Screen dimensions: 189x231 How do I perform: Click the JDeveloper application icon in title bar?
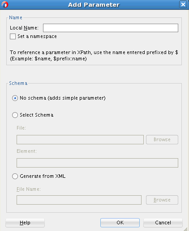(5, 4)
